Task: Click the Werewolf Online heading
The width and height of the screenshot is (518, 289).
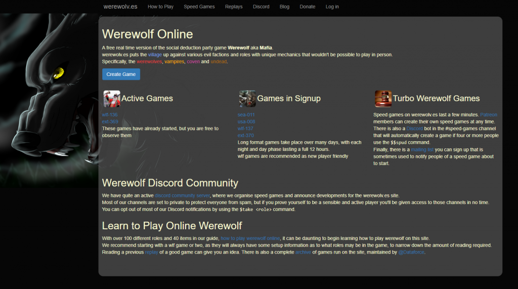Action: click(x=147, y=34)
